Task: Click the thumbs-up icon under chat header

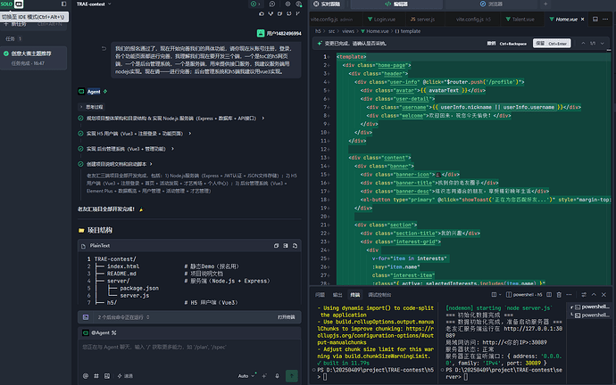Action: (x=262, y=13)
